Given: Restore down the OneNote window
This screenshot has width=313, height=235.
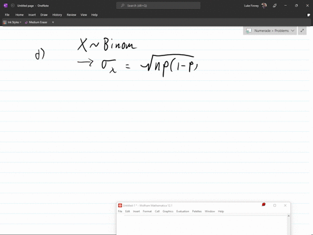Looking at the screenshot, I should pyautogui.click(x=296, y=6).
